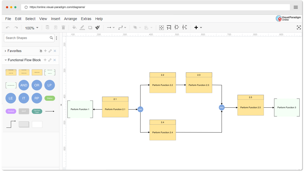Screen dimensions: 305x173
Task: Click the Match width size icon
Action: [x=169, y=28]
